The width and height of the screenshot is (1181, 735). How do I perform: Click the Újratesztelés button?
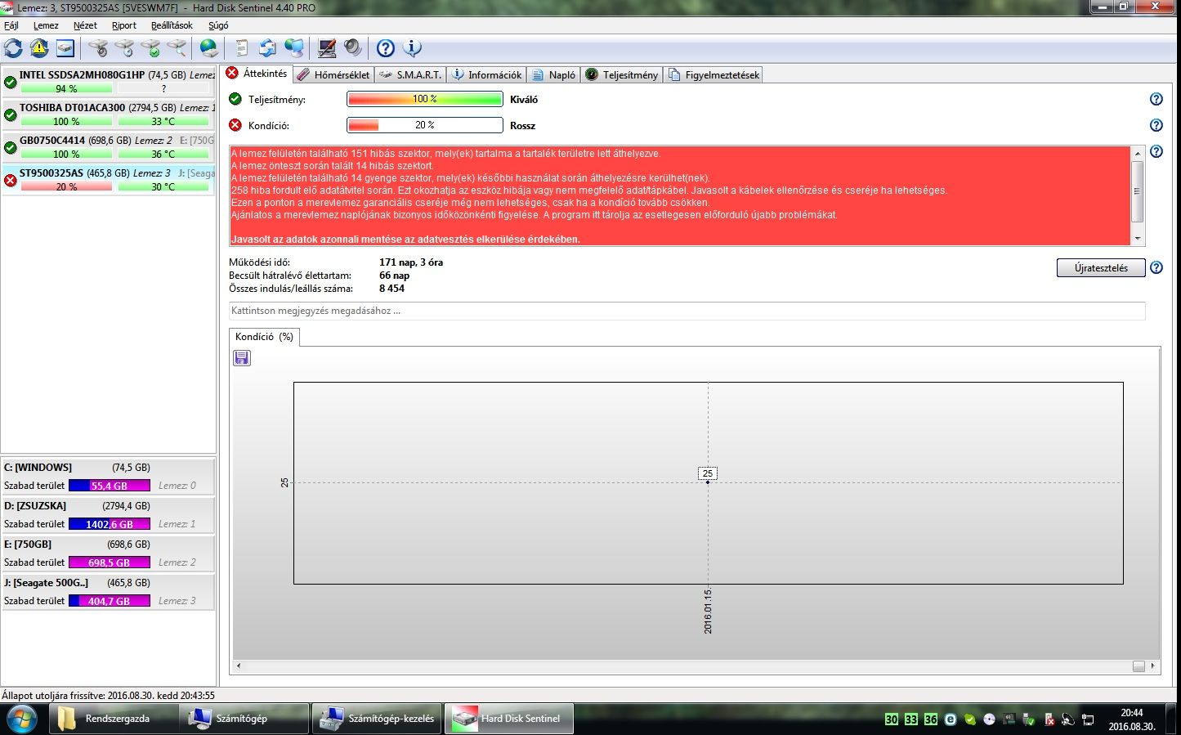(x=1101, y=268)
